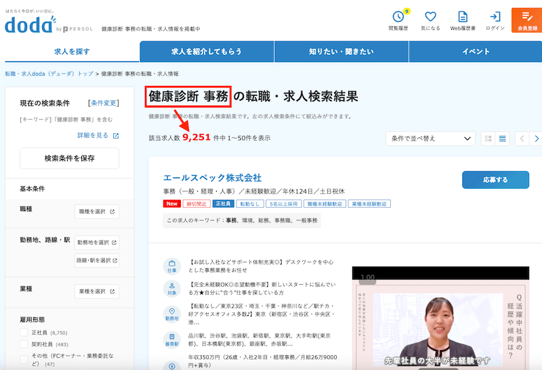Open the 勤務地を選択 selector

point(97,242)
